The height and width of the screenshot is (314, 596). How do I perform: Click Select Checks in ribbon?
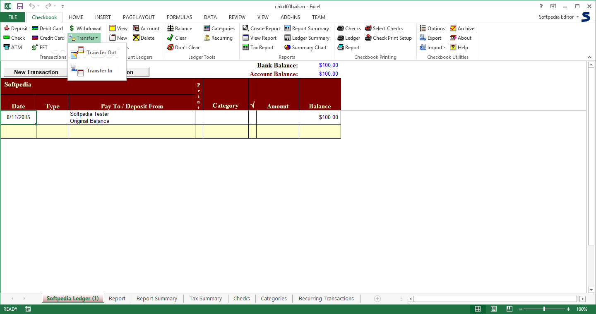384,29
